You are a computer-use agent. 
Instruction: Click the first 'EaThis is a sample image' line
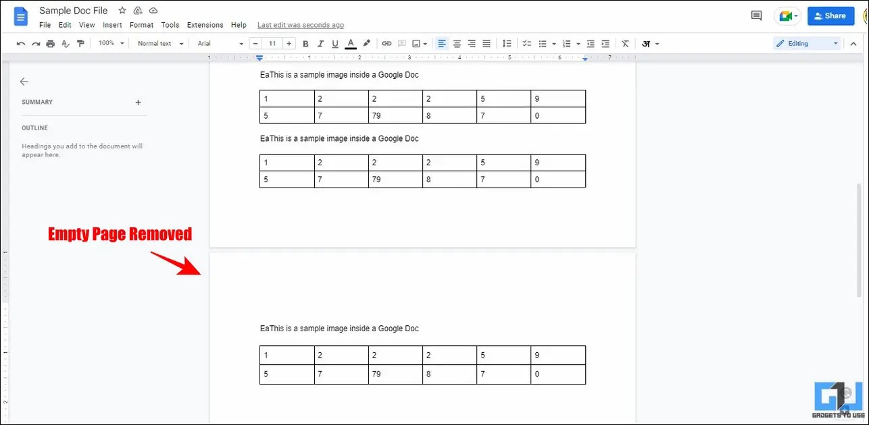(339, 75)
